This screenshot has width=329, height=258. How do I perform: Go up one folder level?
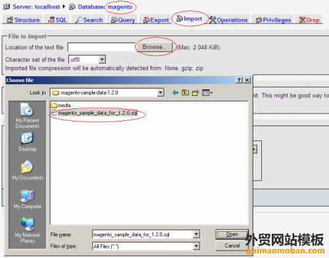click(x=185, y=93)
